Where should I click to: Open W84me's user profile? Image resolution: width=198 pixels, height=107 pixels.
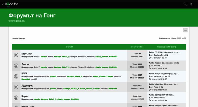tap(157, 66)
